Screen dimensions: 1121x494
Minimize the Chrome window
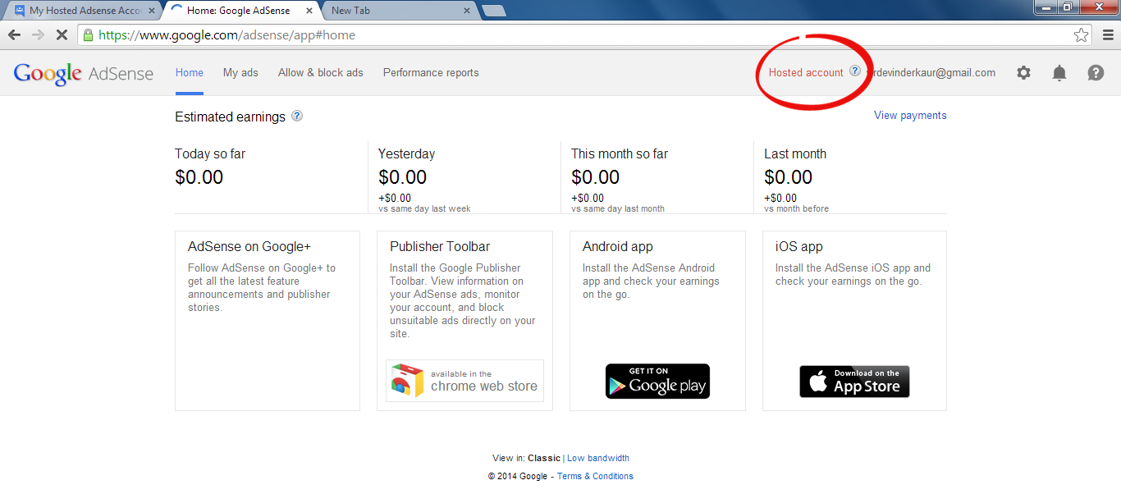click(x=1045, y=7)
